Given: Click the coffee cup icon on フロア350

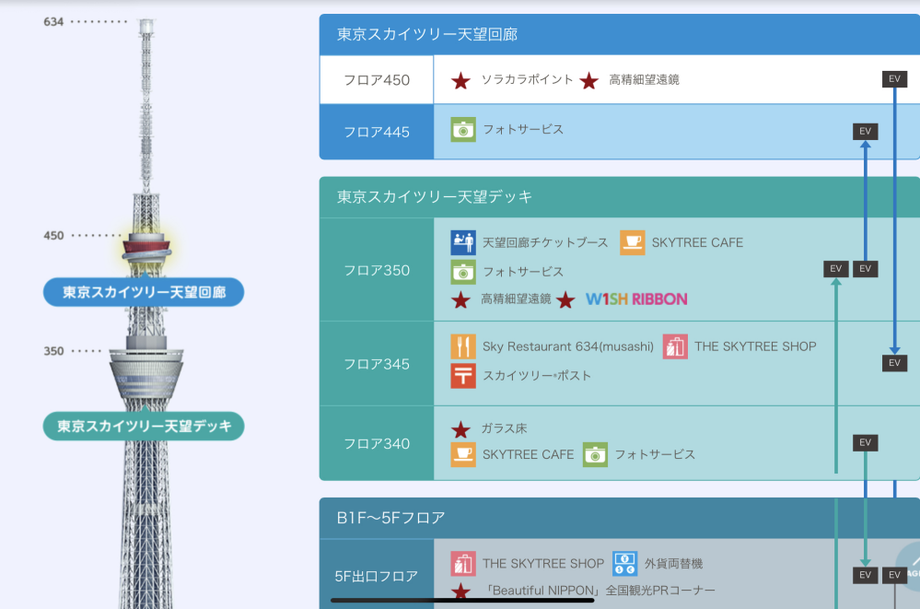Looking at the screenshot, I should pyautogui.click(x=633, y=242).
